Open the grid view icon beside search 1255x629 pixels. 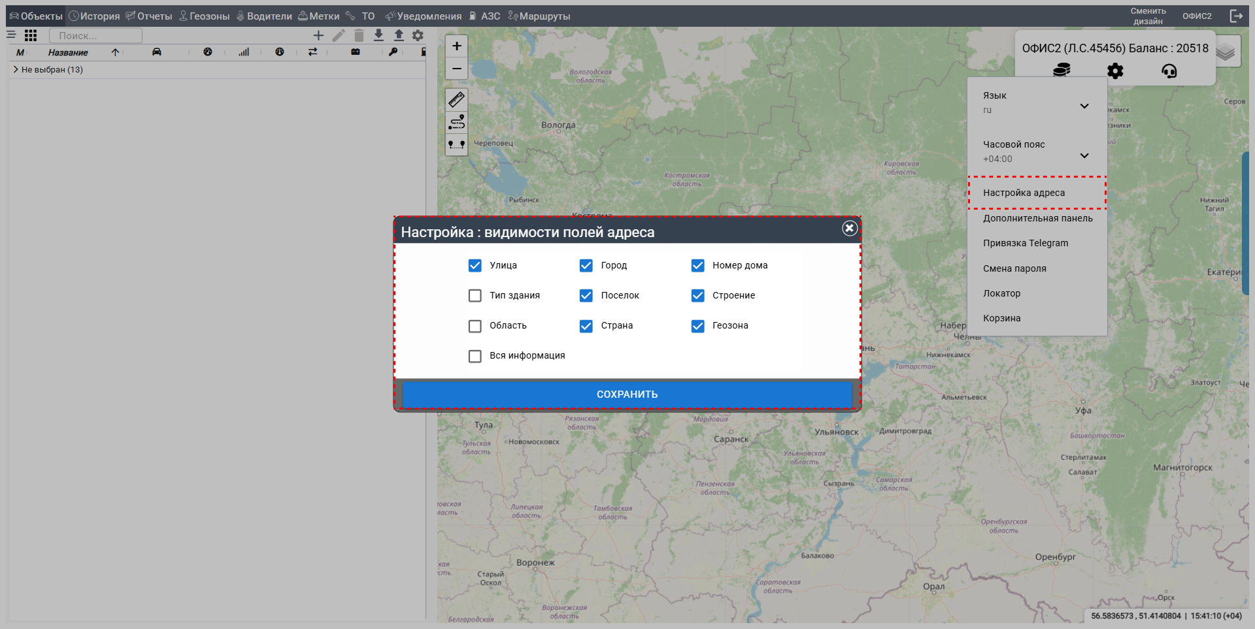[x=31, y=35]
